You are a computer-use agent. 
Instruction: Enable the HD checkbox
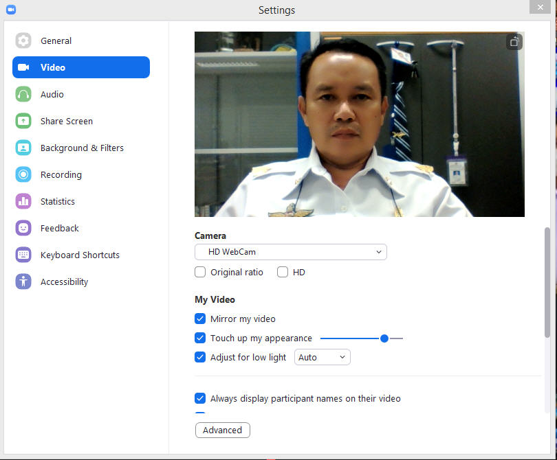(x=283, y=272)
